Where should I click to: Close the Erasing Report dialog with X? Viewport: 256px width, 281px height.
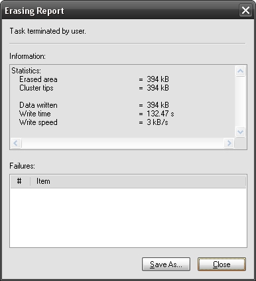click(x=245, y=11)
